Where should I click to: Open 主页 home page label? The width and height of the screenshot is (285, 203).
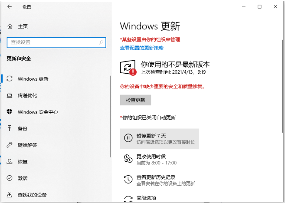click(x=23, y=27)
